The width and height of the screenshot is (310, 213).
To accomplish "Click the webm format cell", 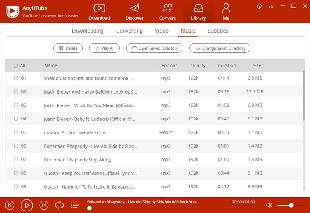I will tap(166, 132).
